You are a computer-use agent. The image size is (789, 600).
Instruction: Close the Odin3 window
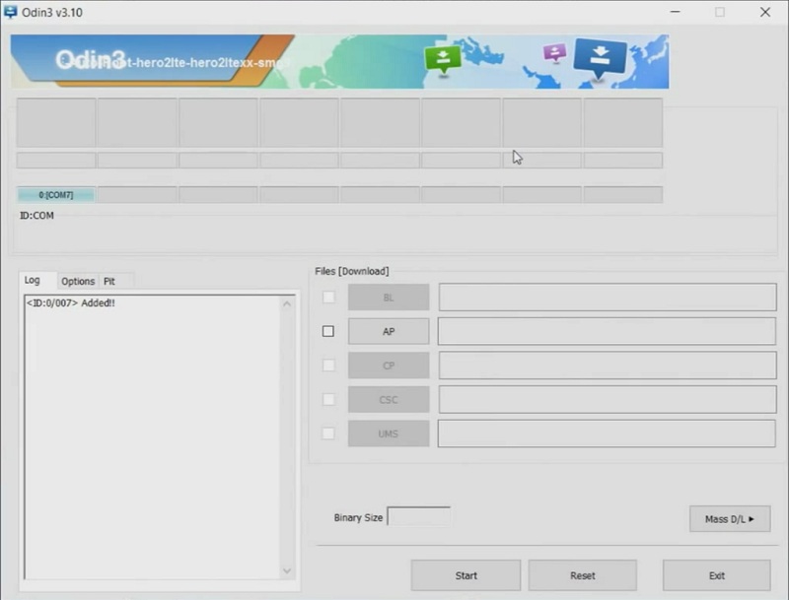pyautogui.click(x=765, y=12)
